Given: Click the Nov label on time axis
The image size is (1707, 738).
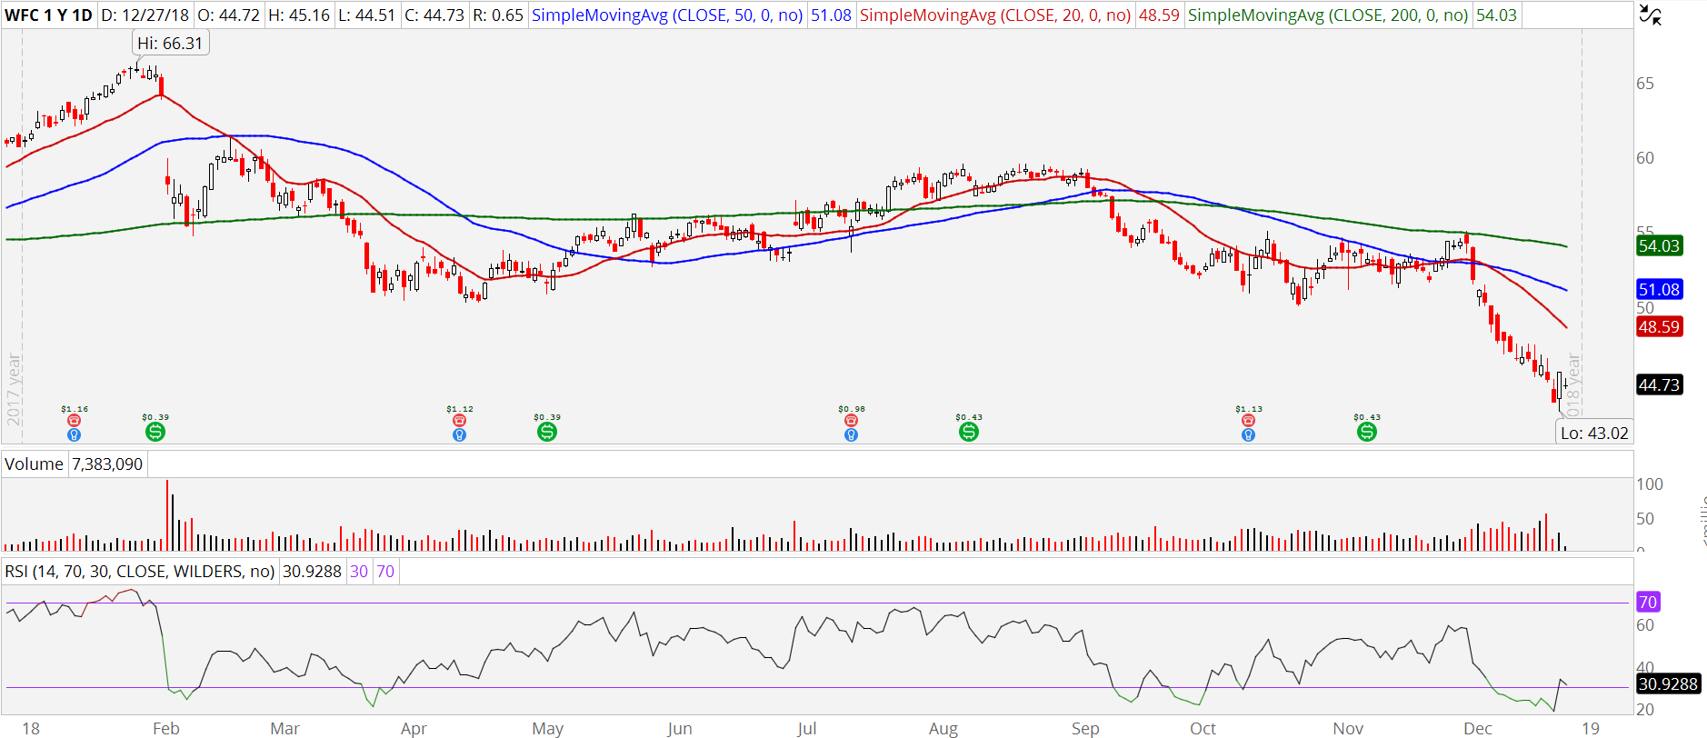Looking at the screenshot, I should pos(1348,729).
